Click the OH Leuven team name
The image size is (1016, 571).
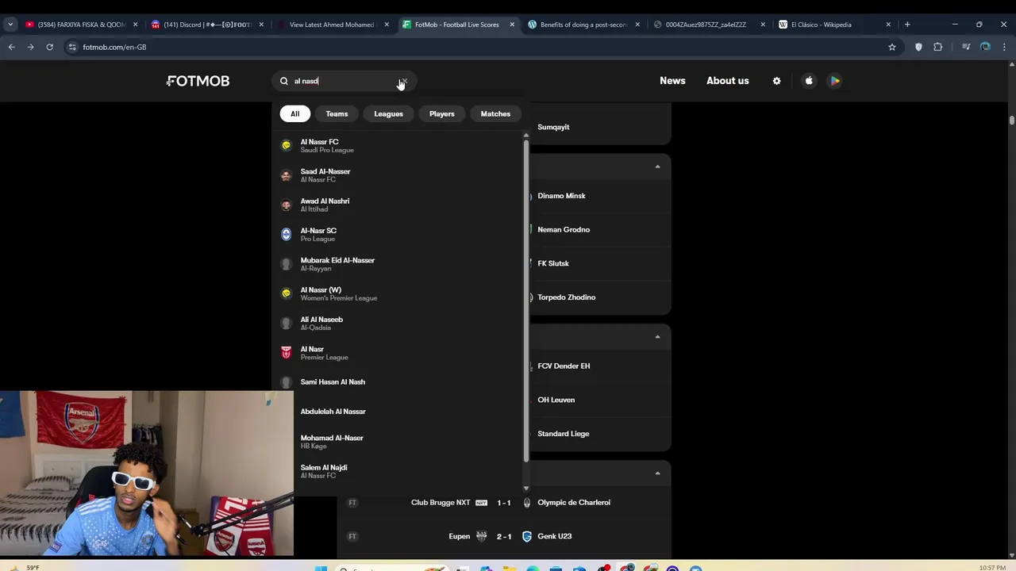click(x=556, y=400)
